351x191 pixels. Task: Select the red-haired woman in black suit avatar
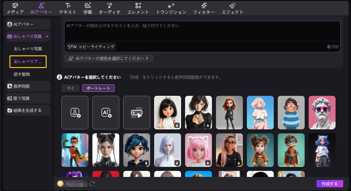pyautogui.click(x=229, y=113)
